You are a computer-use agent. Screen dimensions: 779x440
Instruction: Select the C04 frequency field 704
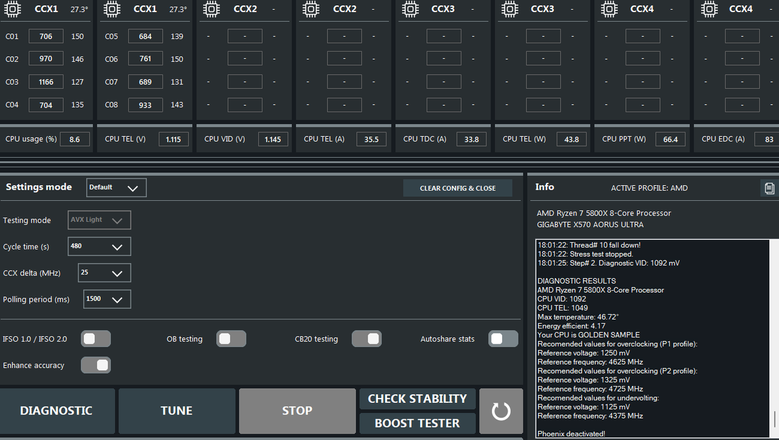click(46, 105)
